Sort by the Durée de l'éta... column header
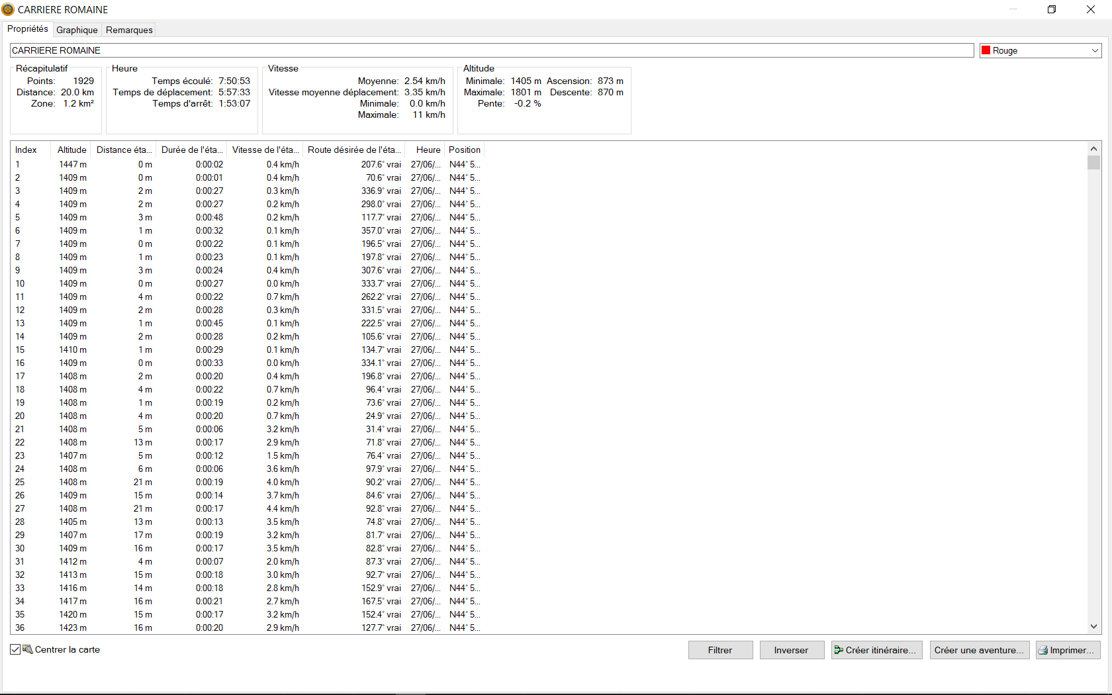The height and width of the screenshot is (695, 1112). pyautogui.click(x=192, y=150)
